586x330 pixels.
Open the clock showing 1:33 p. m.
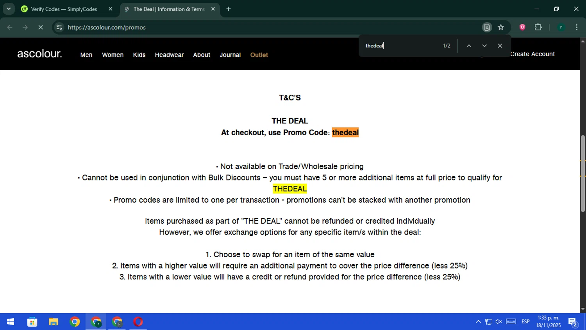(x=548, y=322)
